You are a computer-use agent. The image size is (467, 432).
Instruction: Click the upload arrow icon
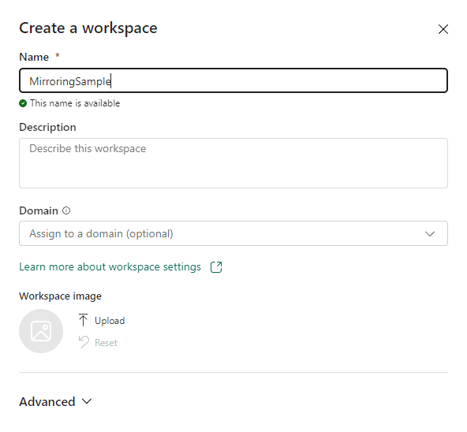tap(83, 320)
